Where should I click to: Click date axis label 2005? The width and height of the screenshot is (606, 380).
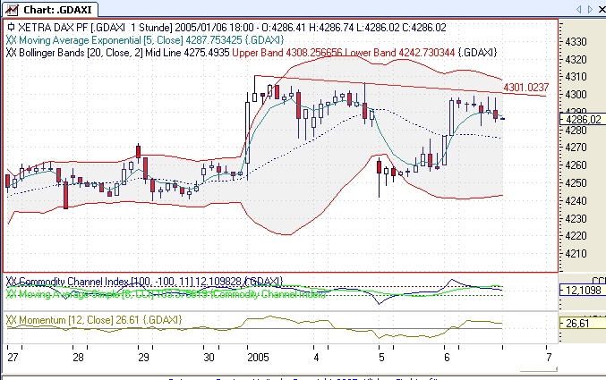point(258,358)
